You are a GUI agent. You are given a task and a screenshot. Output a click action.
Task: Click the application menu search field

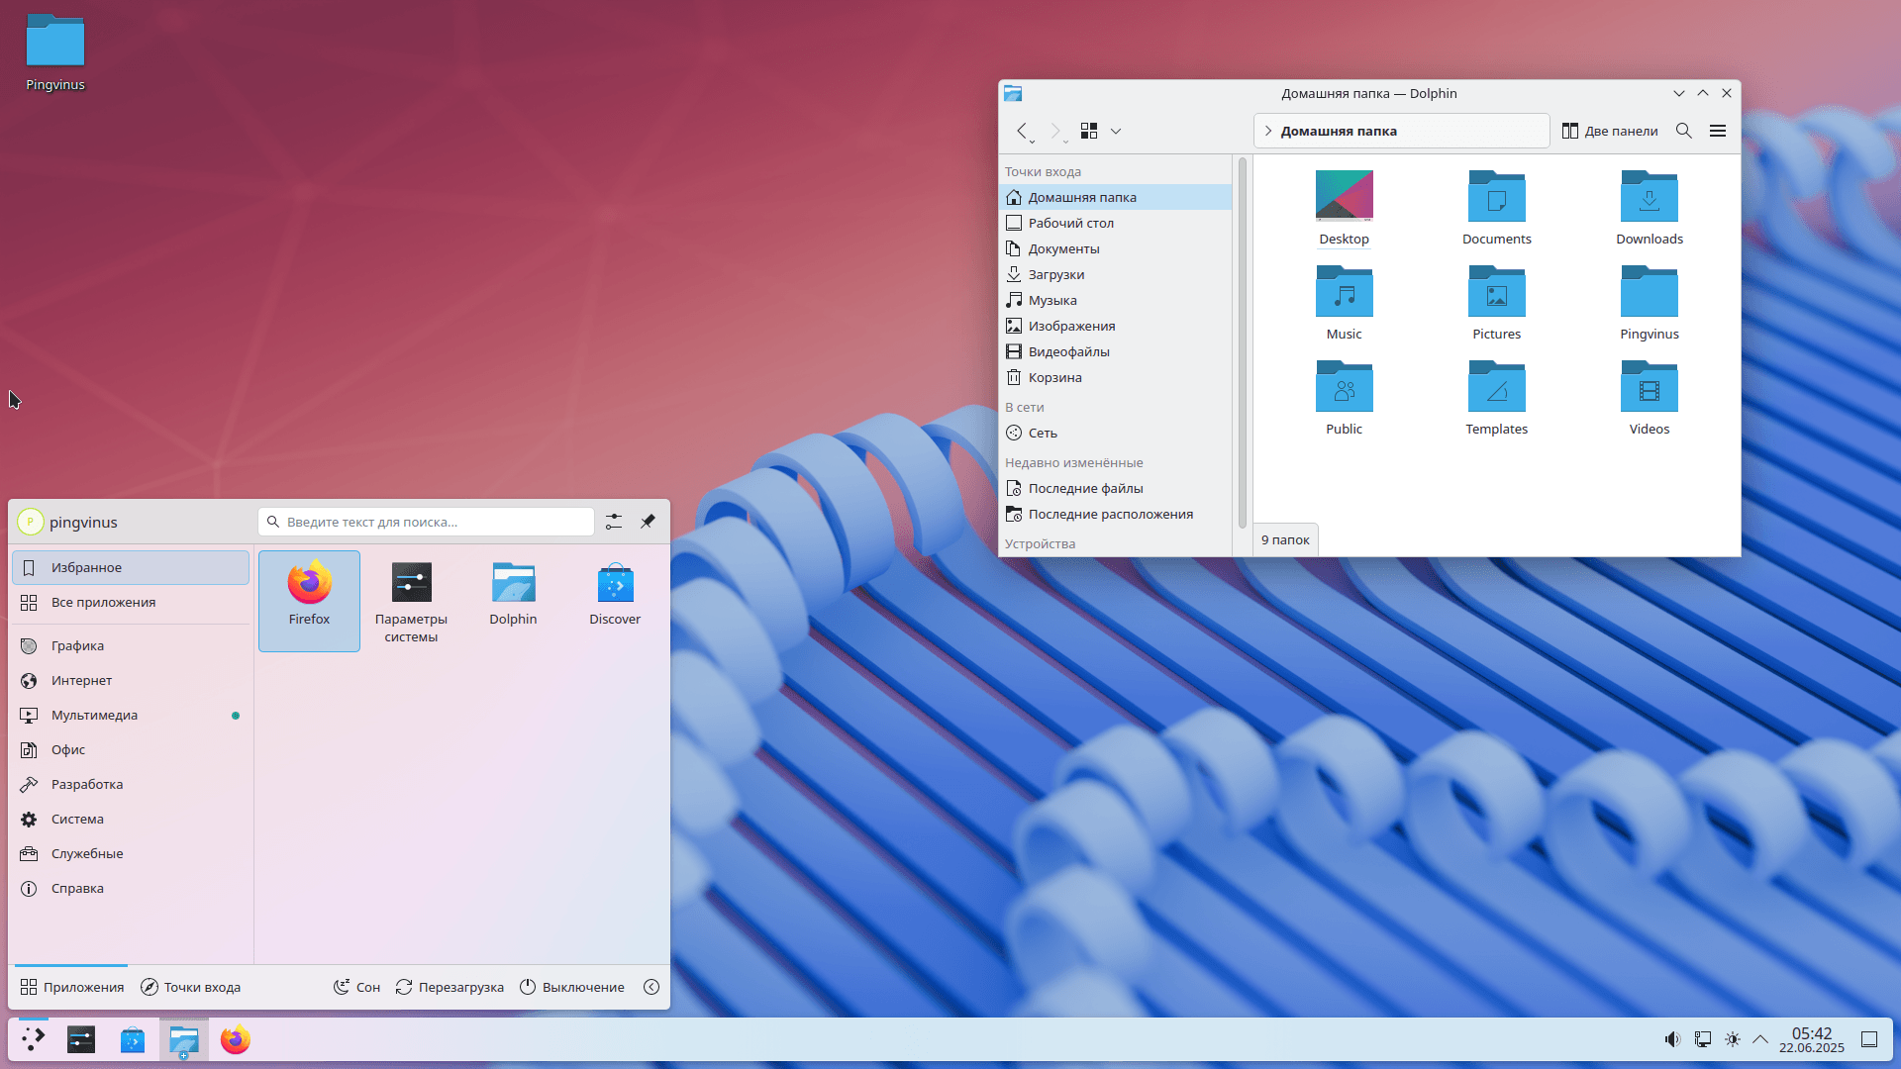pyautogui.click(x=426, y=522)
